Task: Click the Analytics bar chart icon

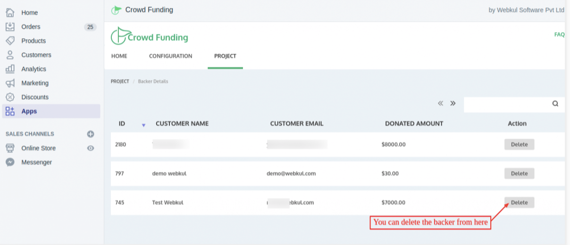Action: coord(10,69)
